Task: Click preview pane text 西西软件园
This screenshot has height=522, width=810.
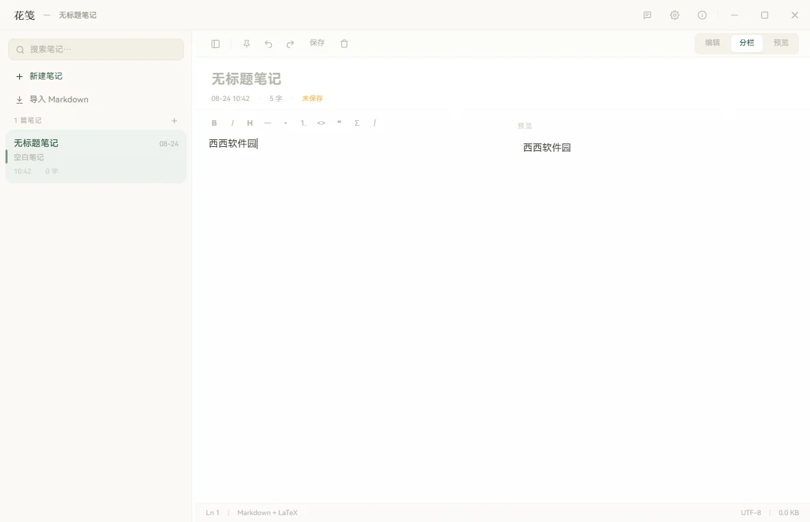Action: click(x=547, y=148)
